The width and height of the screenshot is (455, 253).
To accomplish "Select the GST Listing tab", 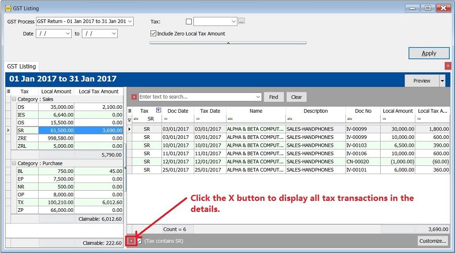I will [x=22, y=66].
